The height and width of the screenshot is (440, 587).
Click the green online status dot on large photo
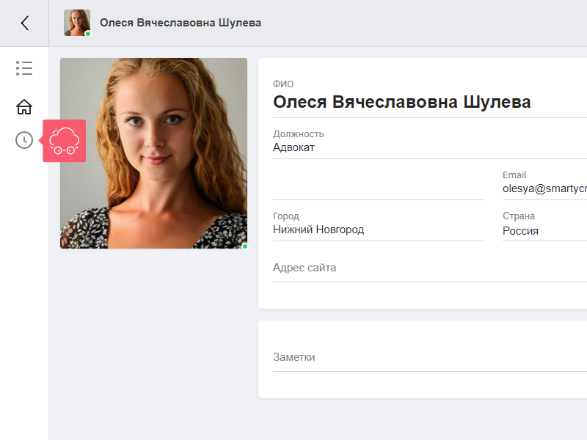[x=245, y=246]
